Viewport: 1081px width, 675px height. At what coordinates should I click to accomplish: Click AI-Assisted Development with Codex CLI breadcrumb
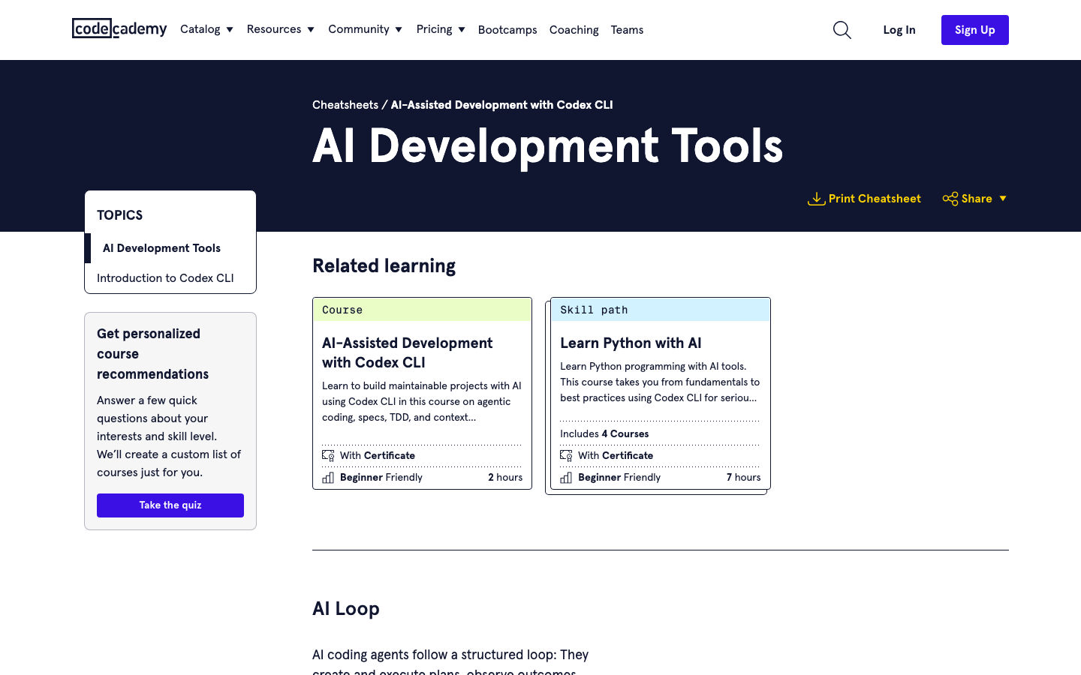pyautogui.click(x=501, y=105)
